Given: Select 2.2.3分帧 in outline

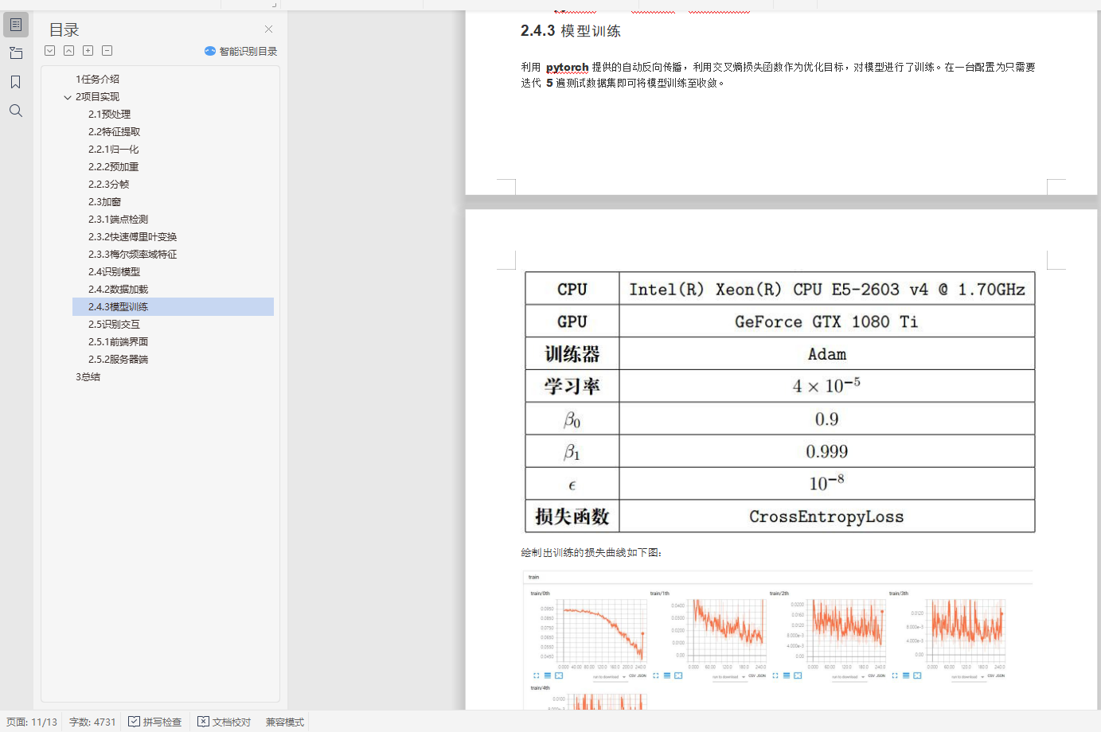Looking at the screenshot, I should pos(108,185).
